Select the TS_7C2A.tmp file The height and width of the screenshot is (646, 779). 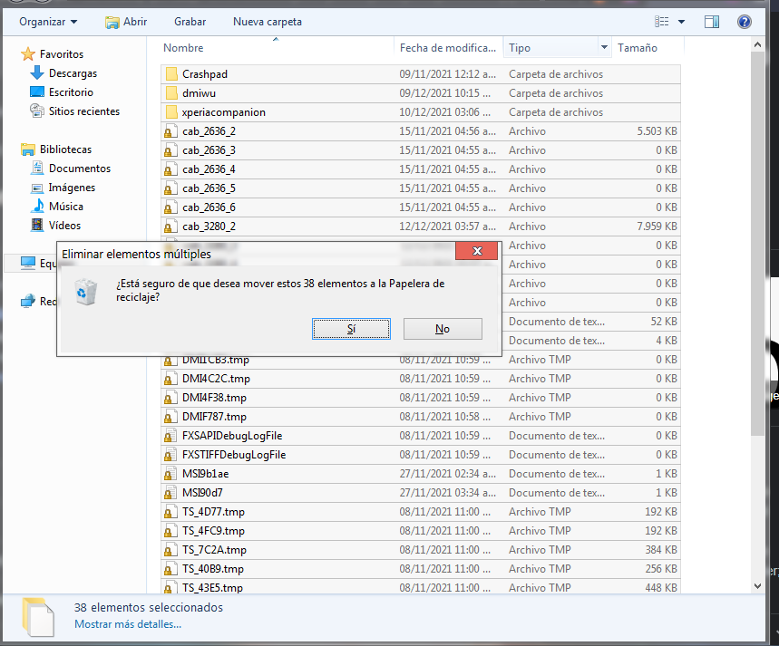[x=420, y=550]
